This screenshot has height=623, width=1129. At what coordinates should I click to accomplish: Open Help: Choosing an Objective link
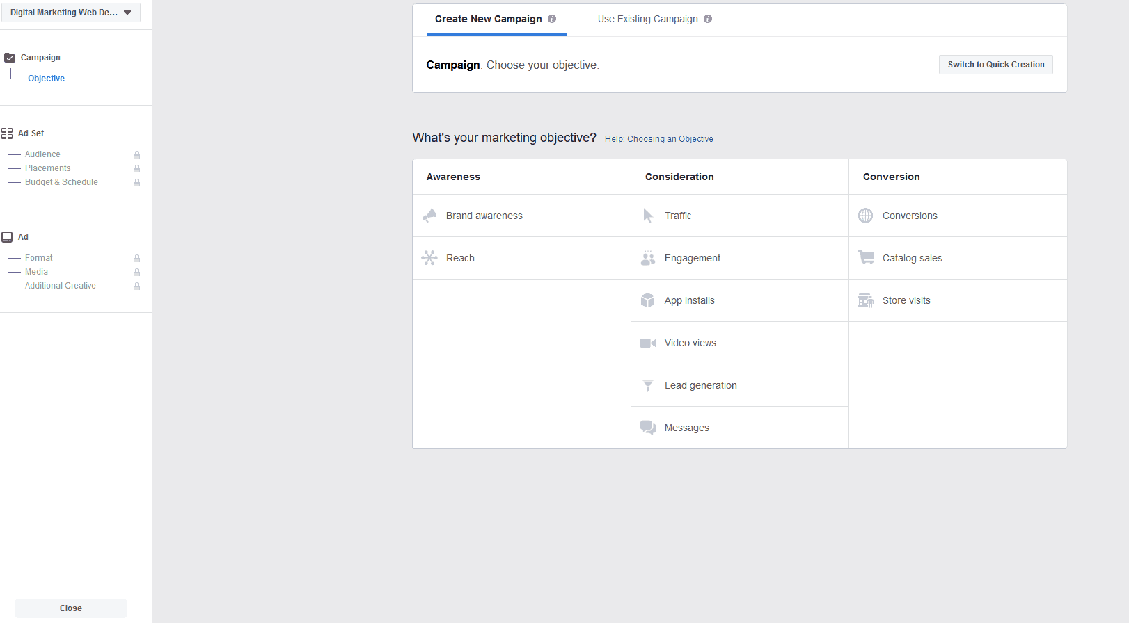click(659, 139)
